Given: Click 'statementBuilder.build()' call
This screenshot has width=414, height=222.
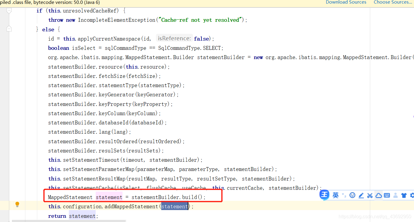Looking at the screenshot, I should (x=167, y=197).
